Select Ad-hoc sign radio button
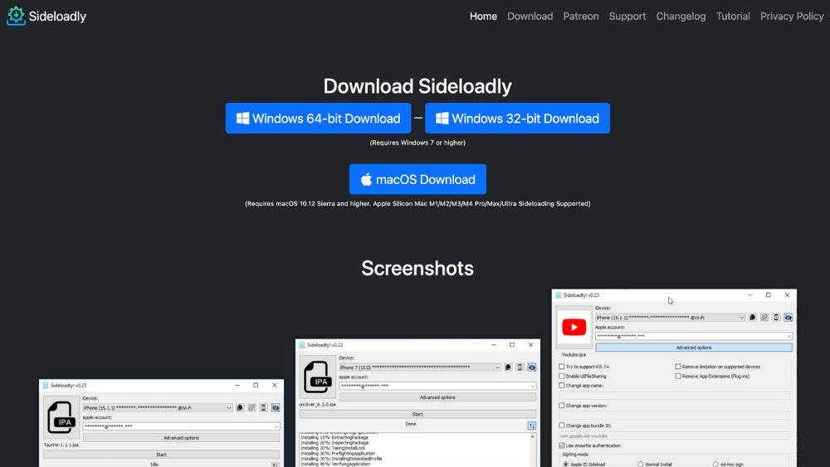The image size is (830, 467). (x=715, y=465)
